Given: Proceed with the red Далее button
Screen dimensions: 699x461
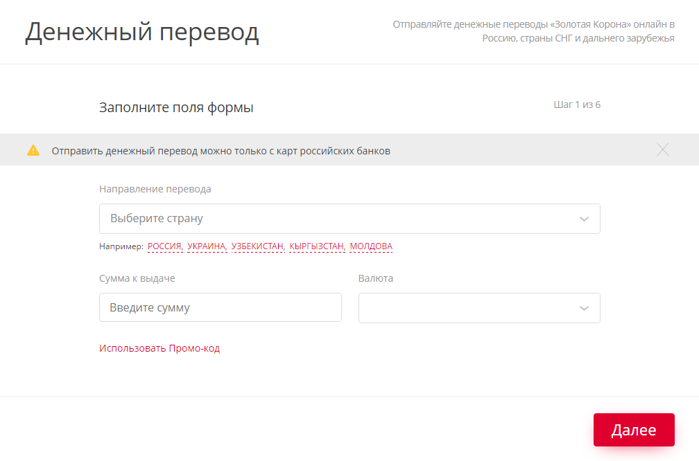Looking at the screenshot, I should tap(634, 430).
